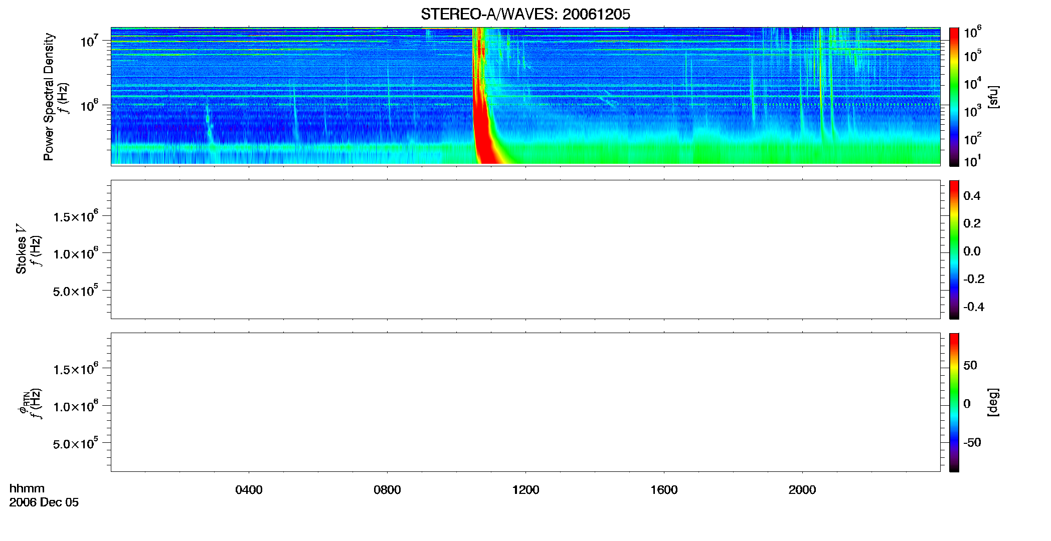Select the top panel sfu color bar
The height and width of the screenshot is (541, 1051).
click(x=954, y=97)
